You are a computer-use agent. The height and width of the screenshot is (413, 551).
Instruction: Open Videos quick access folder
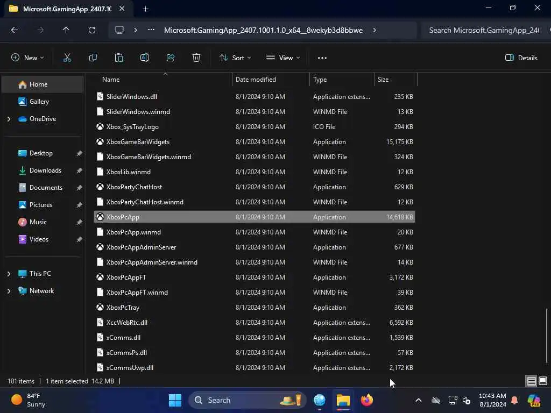pyautogui.click(x=43, y=239)
